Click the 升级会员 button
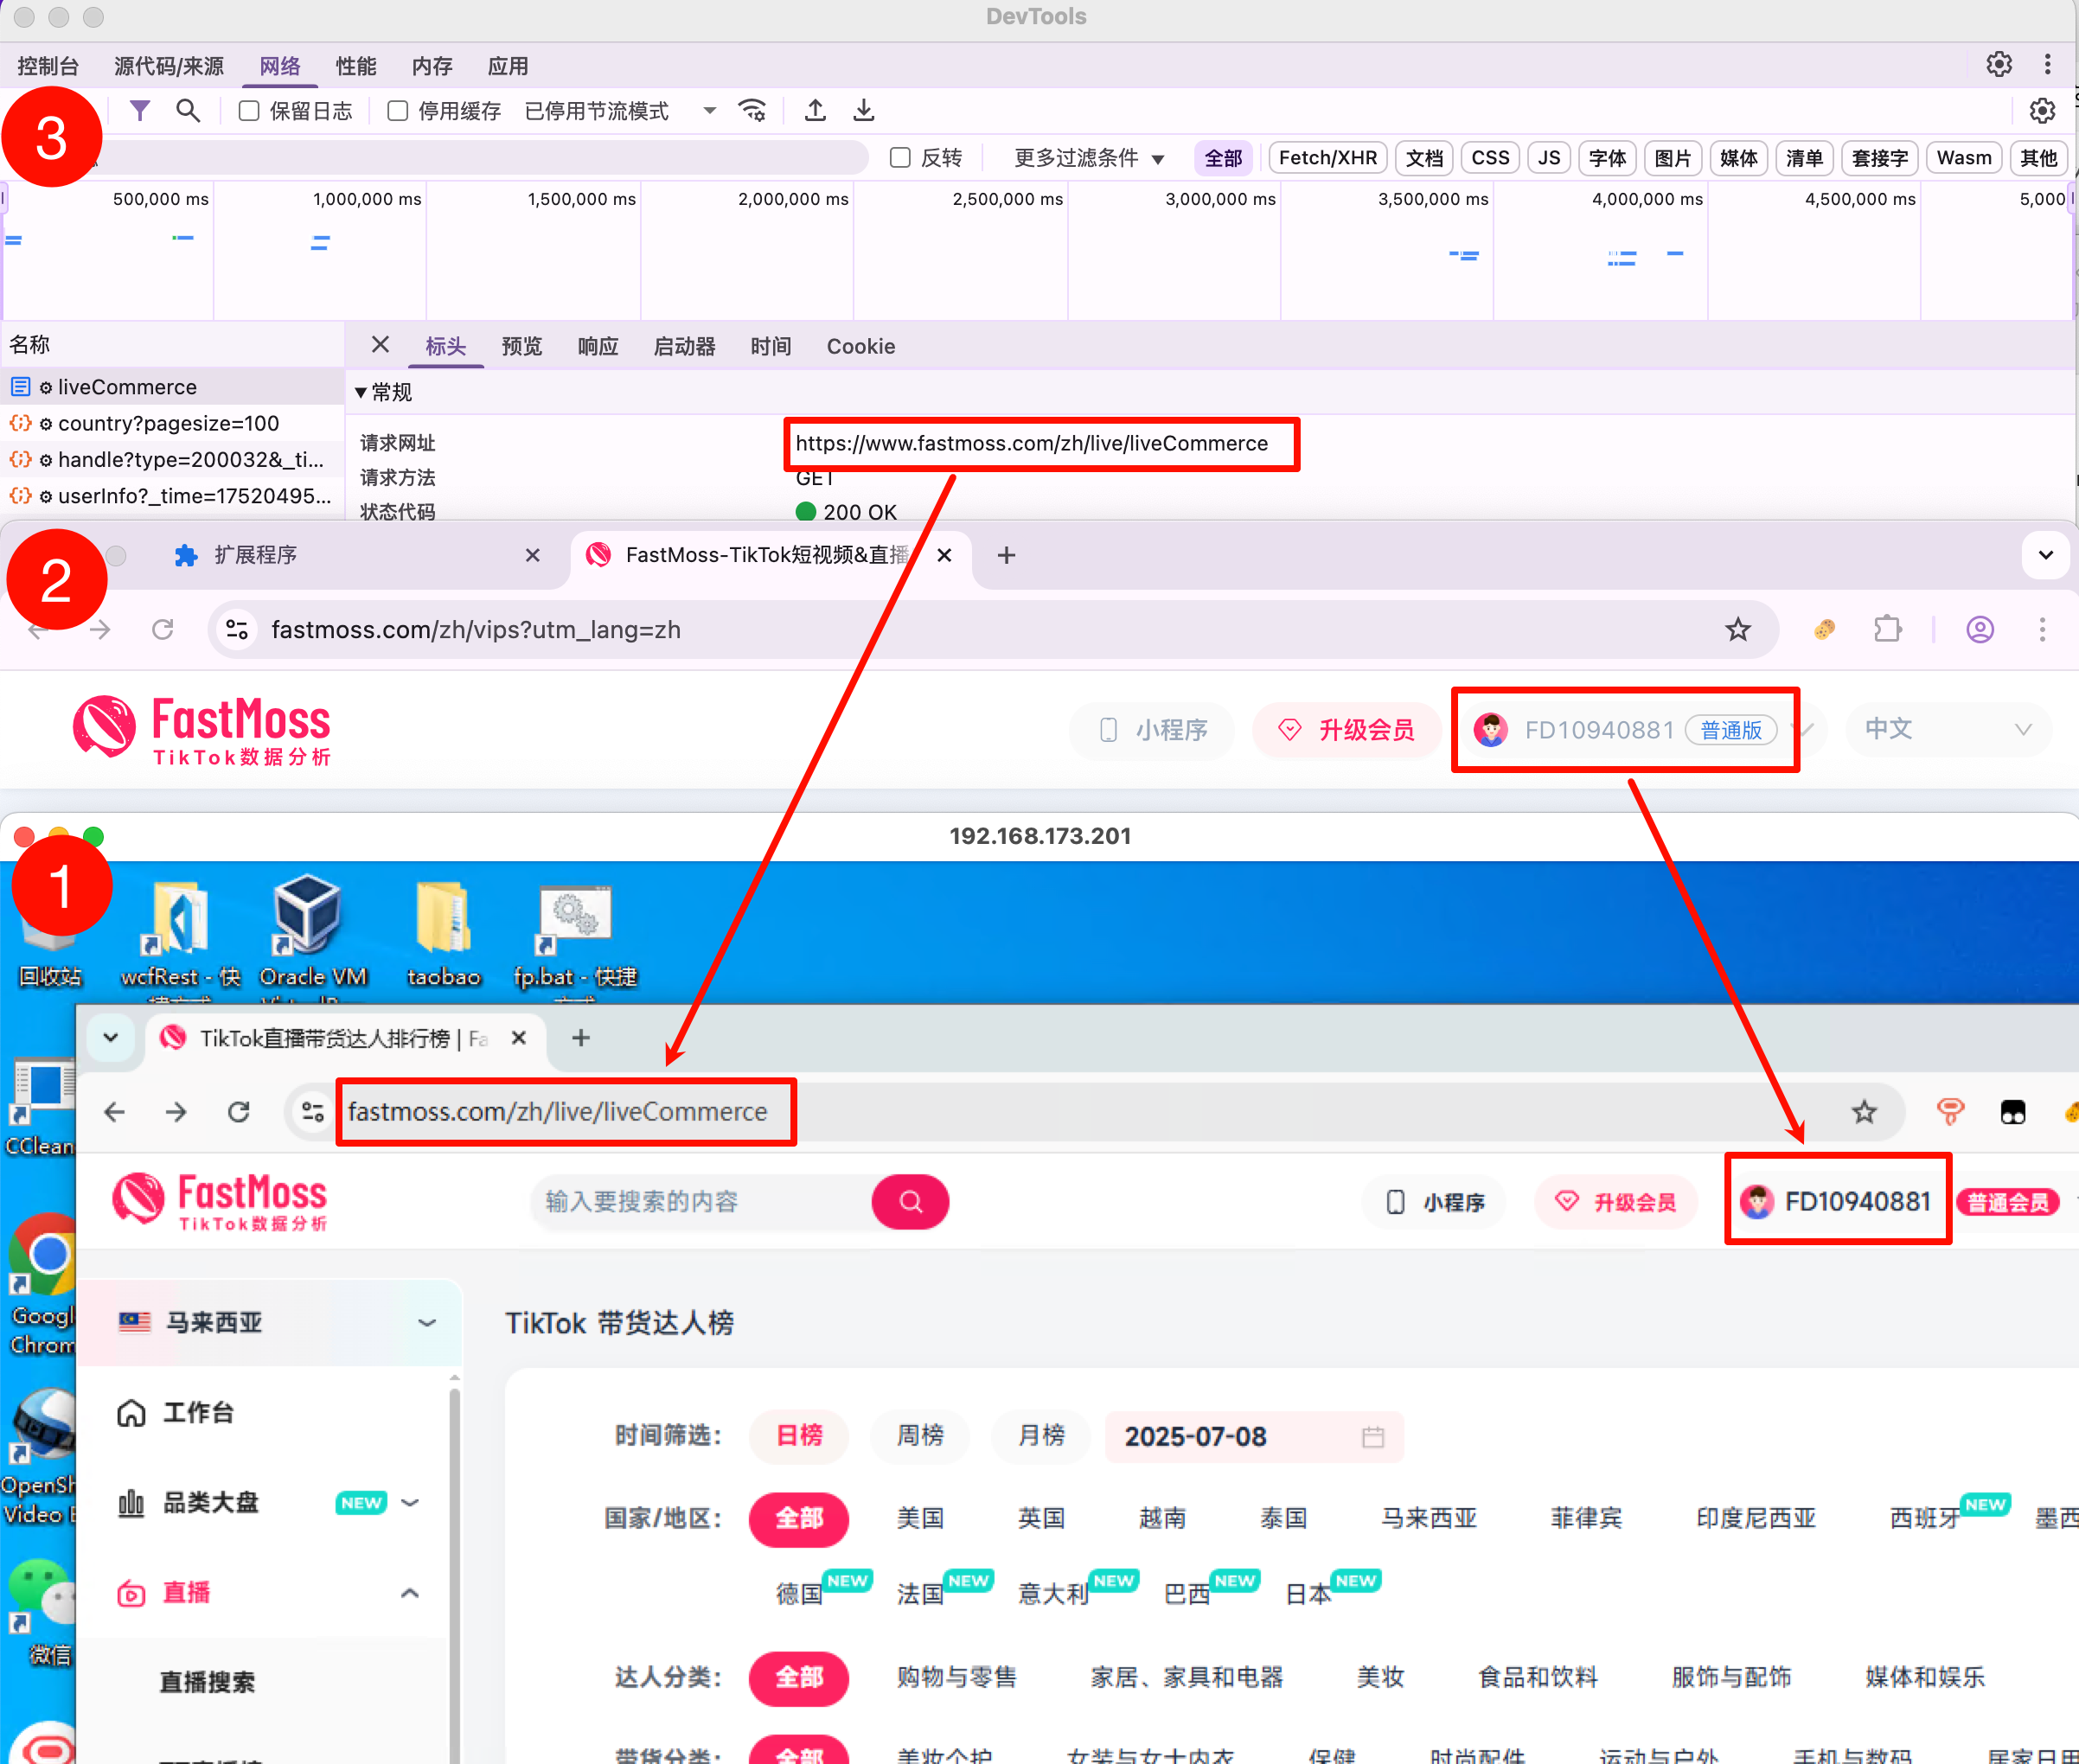This screenshot has height=1764, width=2079. [x=1347, y=730]
